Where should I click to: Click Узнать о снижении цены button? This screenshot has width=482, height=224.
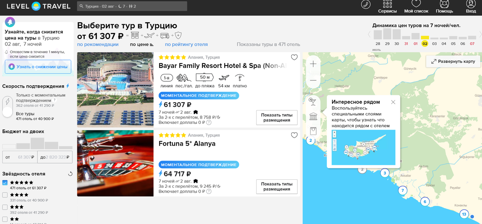pyautogui.click(x=38, y=67)
